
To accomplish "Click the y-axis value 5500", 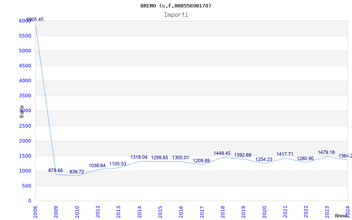I will pyautogui.click(x=25, y=36).
